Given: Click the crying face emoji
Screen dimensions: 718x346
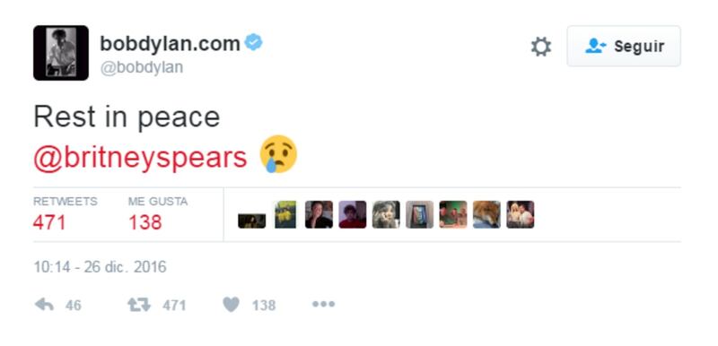Looking at the screenshot, I should click(278, 154).
